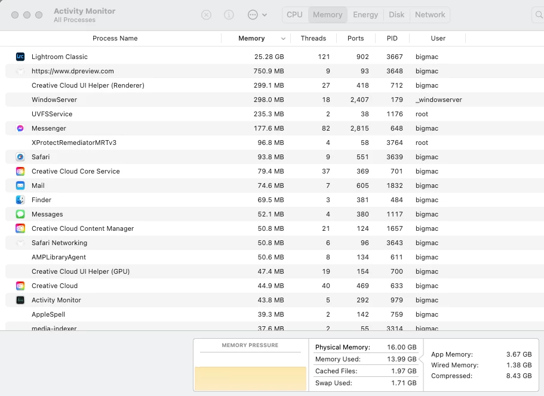The height and width of the screenshot is (396, 544).
Task: Select the AMPLibraryAgent process row
Action: (x=274, y=257)
